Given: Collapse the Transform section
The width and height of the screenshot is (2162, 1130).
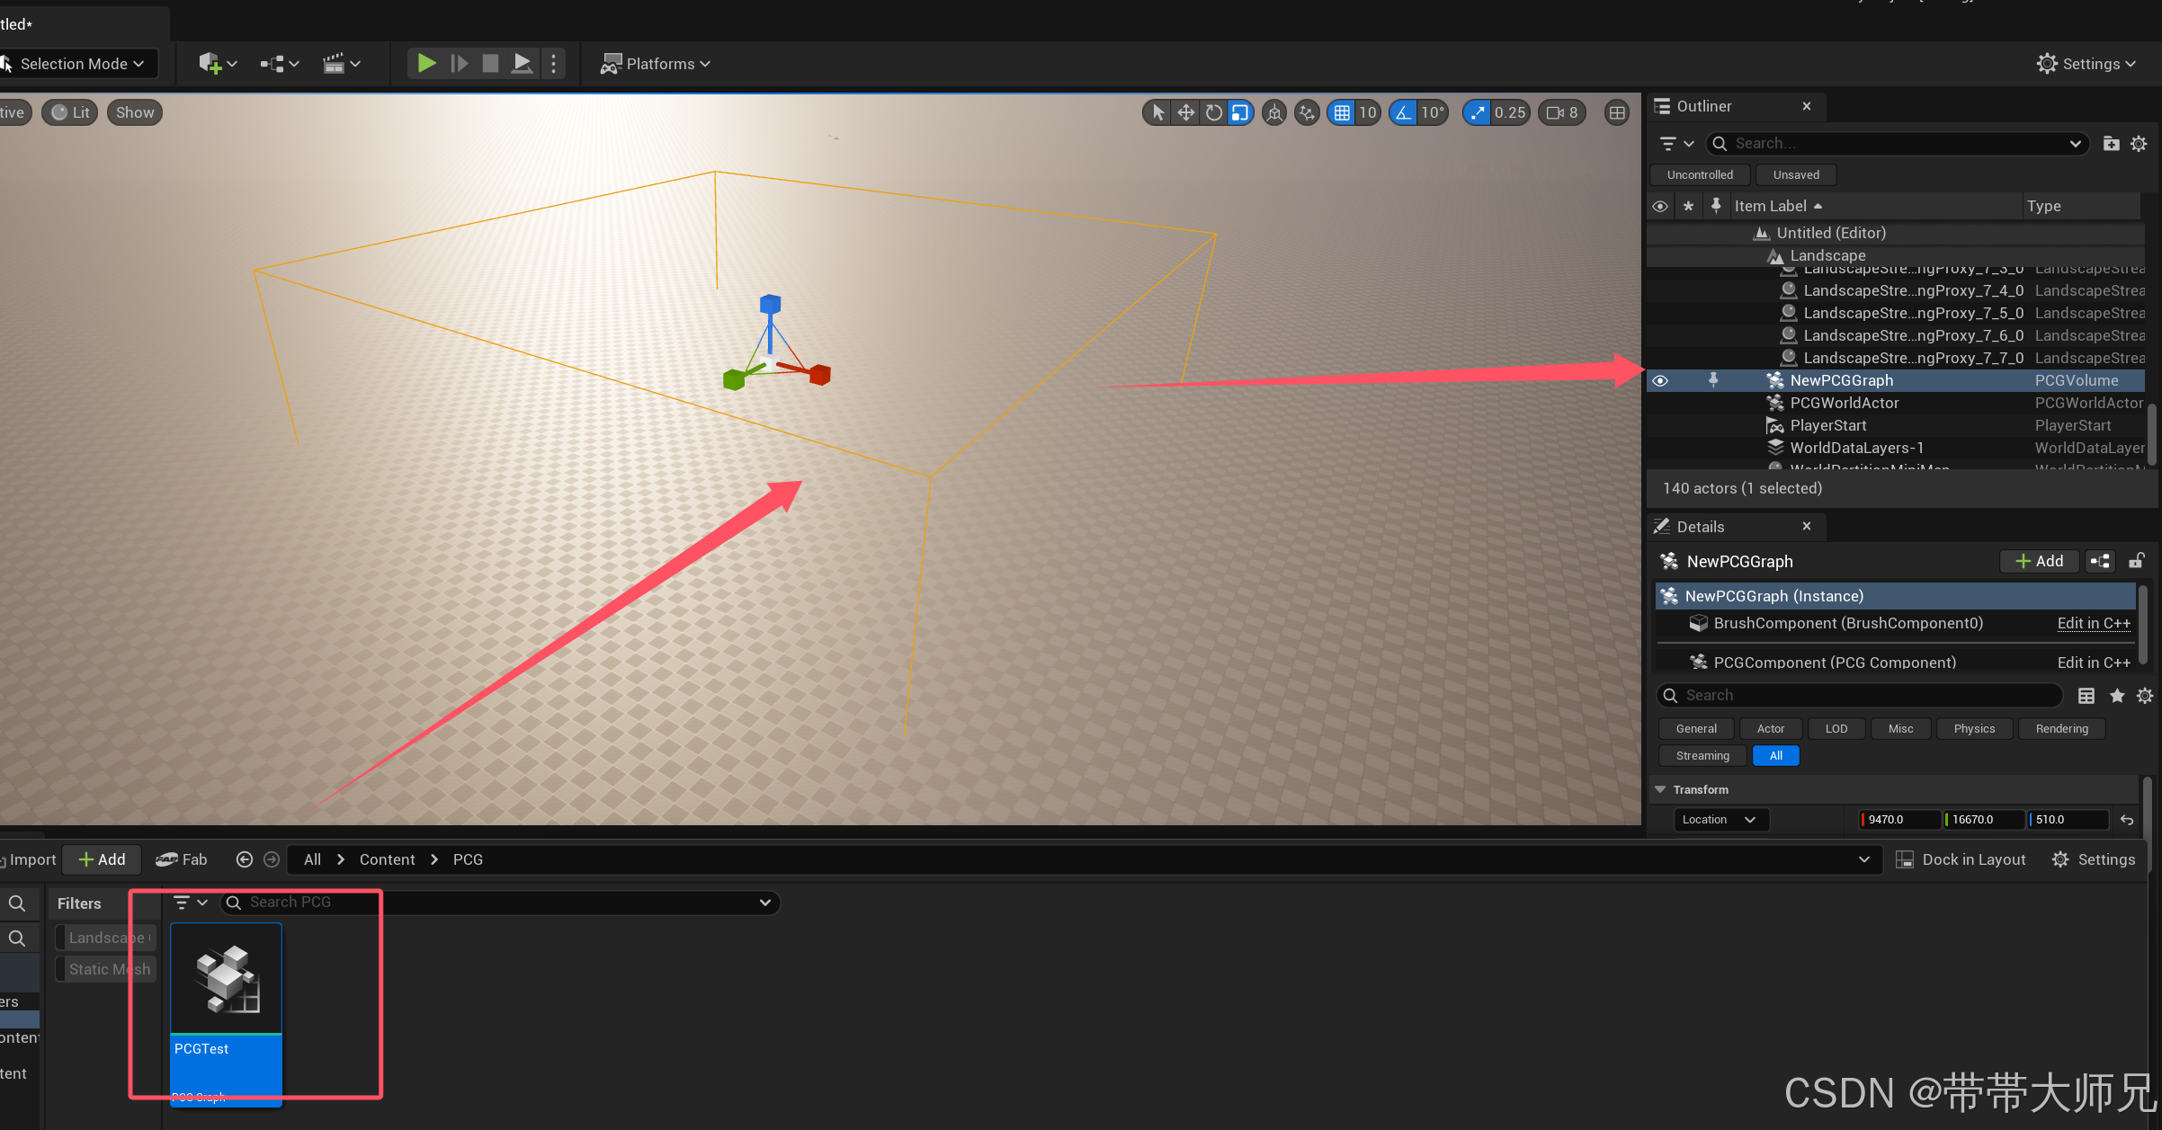Looking at the screenshot, I should pos(1660,790).
